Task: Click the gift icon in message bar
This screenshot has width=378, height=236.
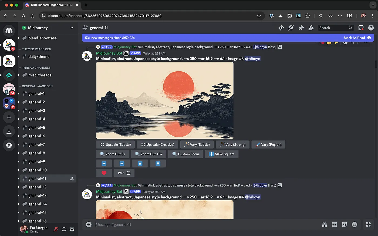Action: click(325, 225)
